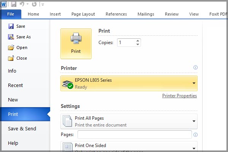Click the Save icon in Quick Access Toolbar
Screen dimensions: 228x152
point(14,4)
